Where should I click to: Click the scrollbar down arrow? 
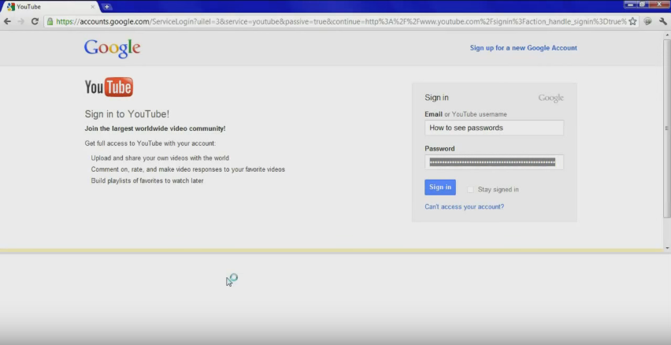tap(667, 247)
